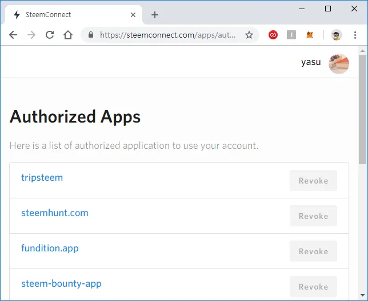Open a new browser tab
This screenshot has height=301, width=368.
(155, 15)
